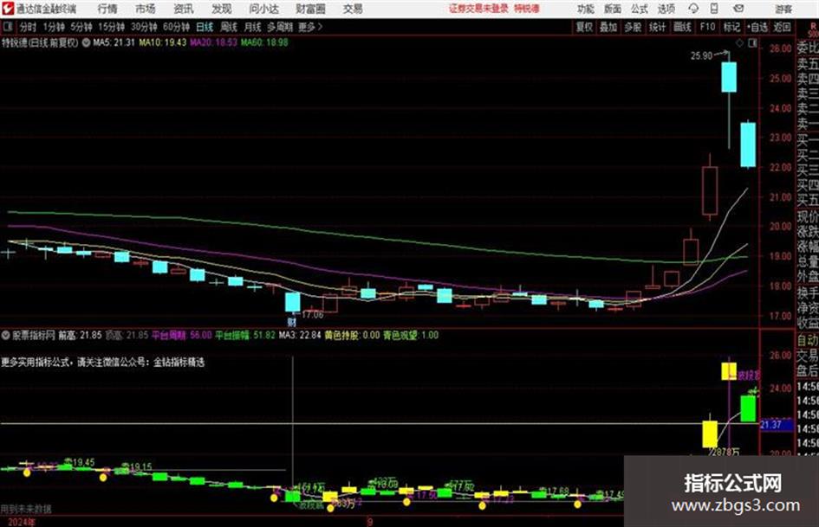Toggle the right panel icon near price axis
819x527 pixels.
click(752, 43)
